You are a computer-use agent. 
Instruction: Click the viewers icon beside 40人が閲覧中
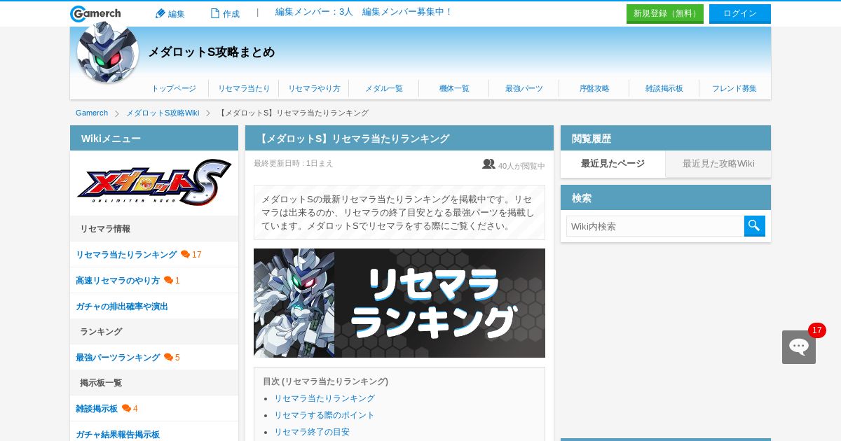tap(488, 164)
